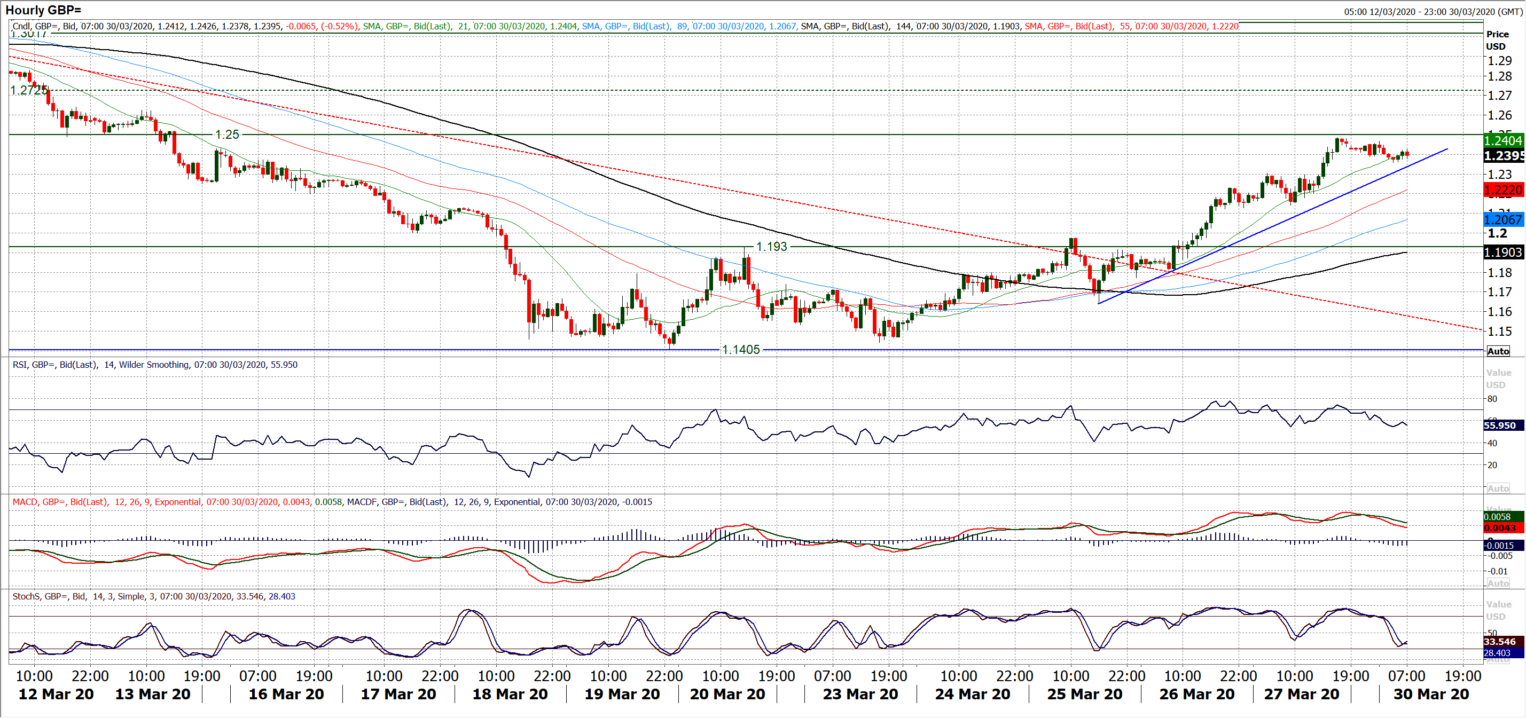The image size is (1526, 718).
Task: Click the '20 Mar 20' date label
Action: point(727,695)
